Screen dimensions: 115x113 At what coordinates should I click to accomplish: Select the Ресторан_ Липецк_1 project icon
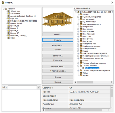pos(9,35)
